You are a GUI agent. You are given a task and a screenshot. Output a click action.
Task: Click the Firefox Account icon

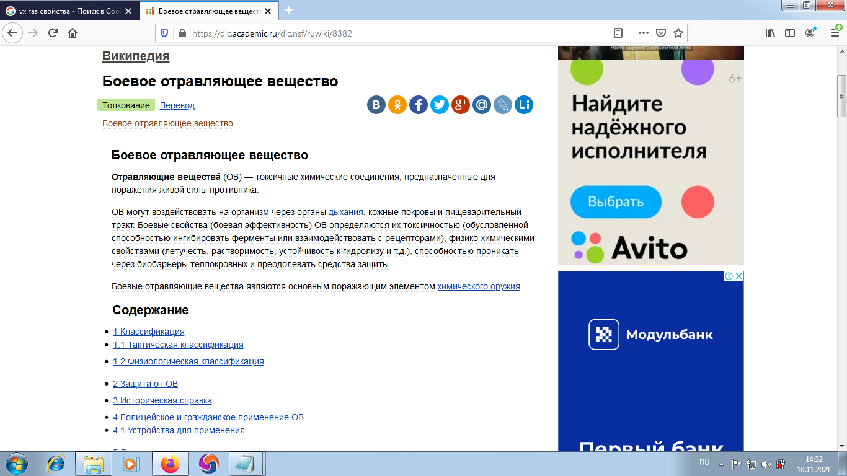click(x=810, y=33)
